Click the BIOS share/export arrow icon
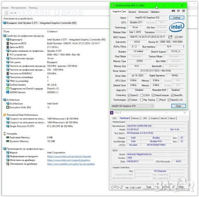The height and width of the screenshot is (197, 199). coord(170,37)
